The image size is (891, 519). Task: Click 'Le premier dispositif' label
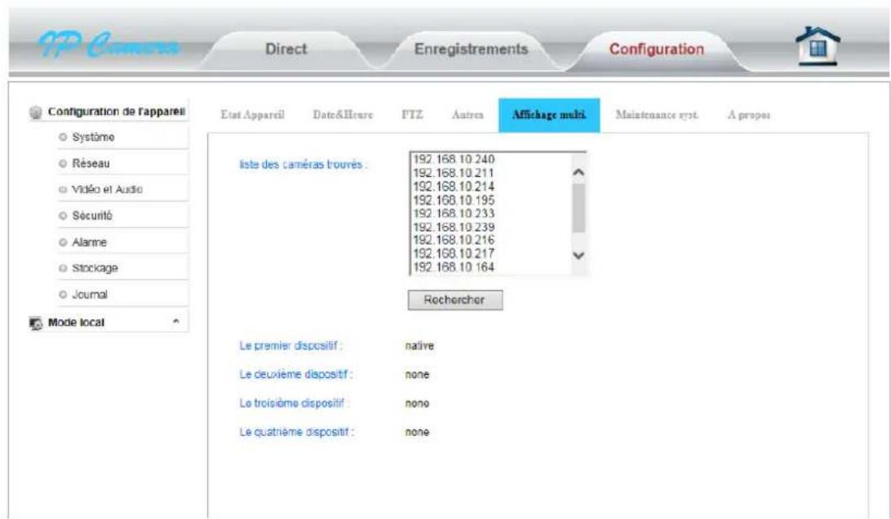pyautogui.click(x=290, y=345)
